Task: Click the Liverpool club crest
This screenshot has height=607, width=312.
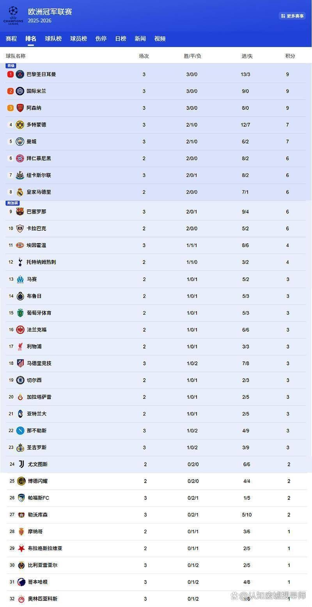Action: [x=20, y=347]
